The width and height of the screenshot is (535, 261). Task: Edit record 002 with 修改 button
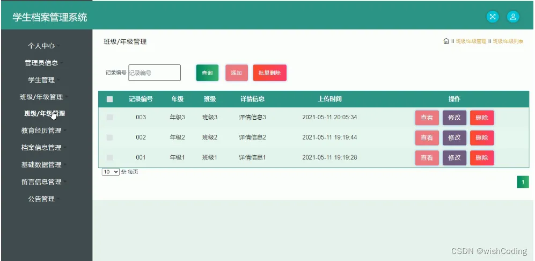coord(455,137)
